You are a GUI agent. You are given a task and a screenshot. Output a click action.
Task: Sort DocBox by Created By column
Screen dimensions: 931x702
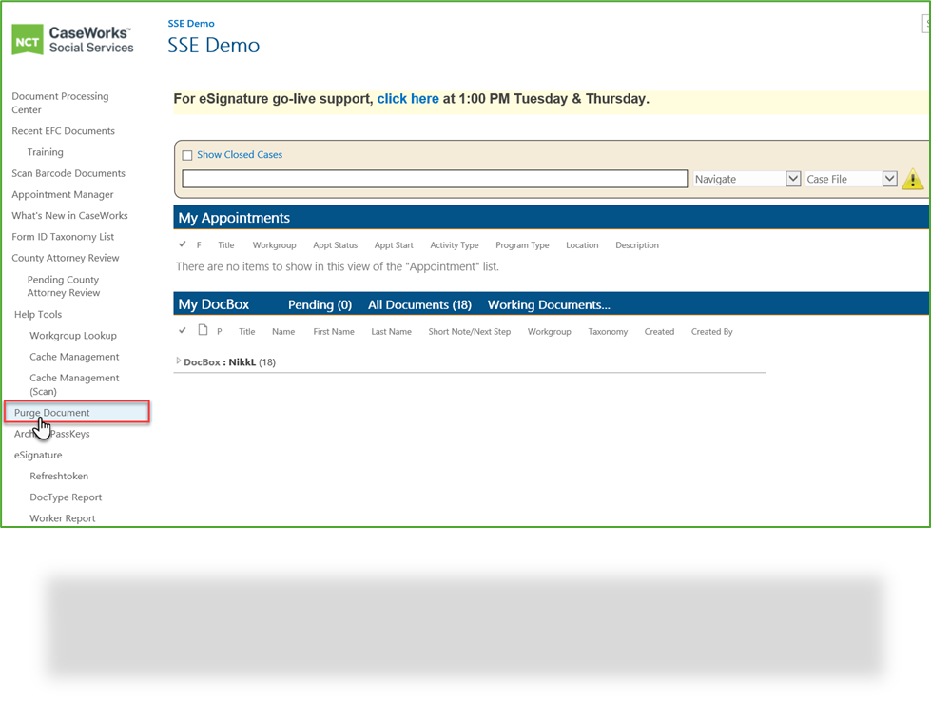coord(712,331)
